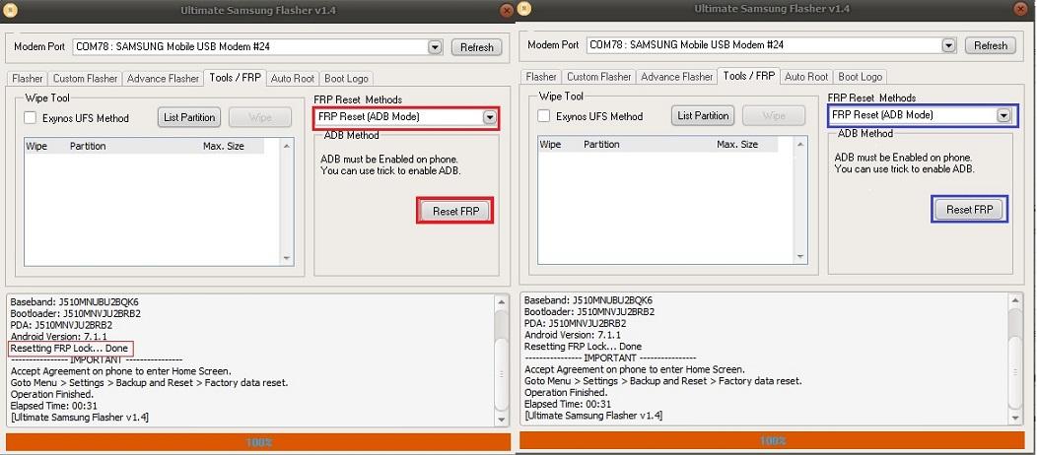The image size is (1037, 455).
Task: Click the Wipe button in right window
Action: coord(774,115)
